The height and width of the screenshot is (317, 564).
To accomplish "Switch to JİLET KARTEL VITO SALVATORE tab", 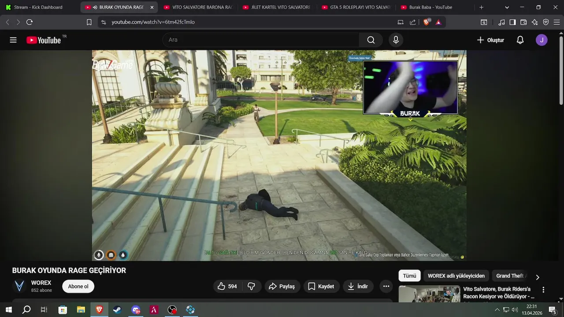I will click(x=277, y=7).
